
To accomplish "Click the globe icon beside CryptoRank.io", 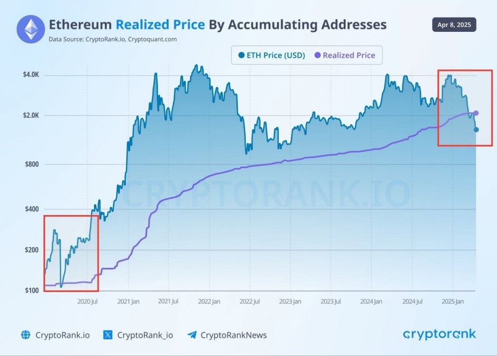I will pyautogui.click(x=26, y=335).
